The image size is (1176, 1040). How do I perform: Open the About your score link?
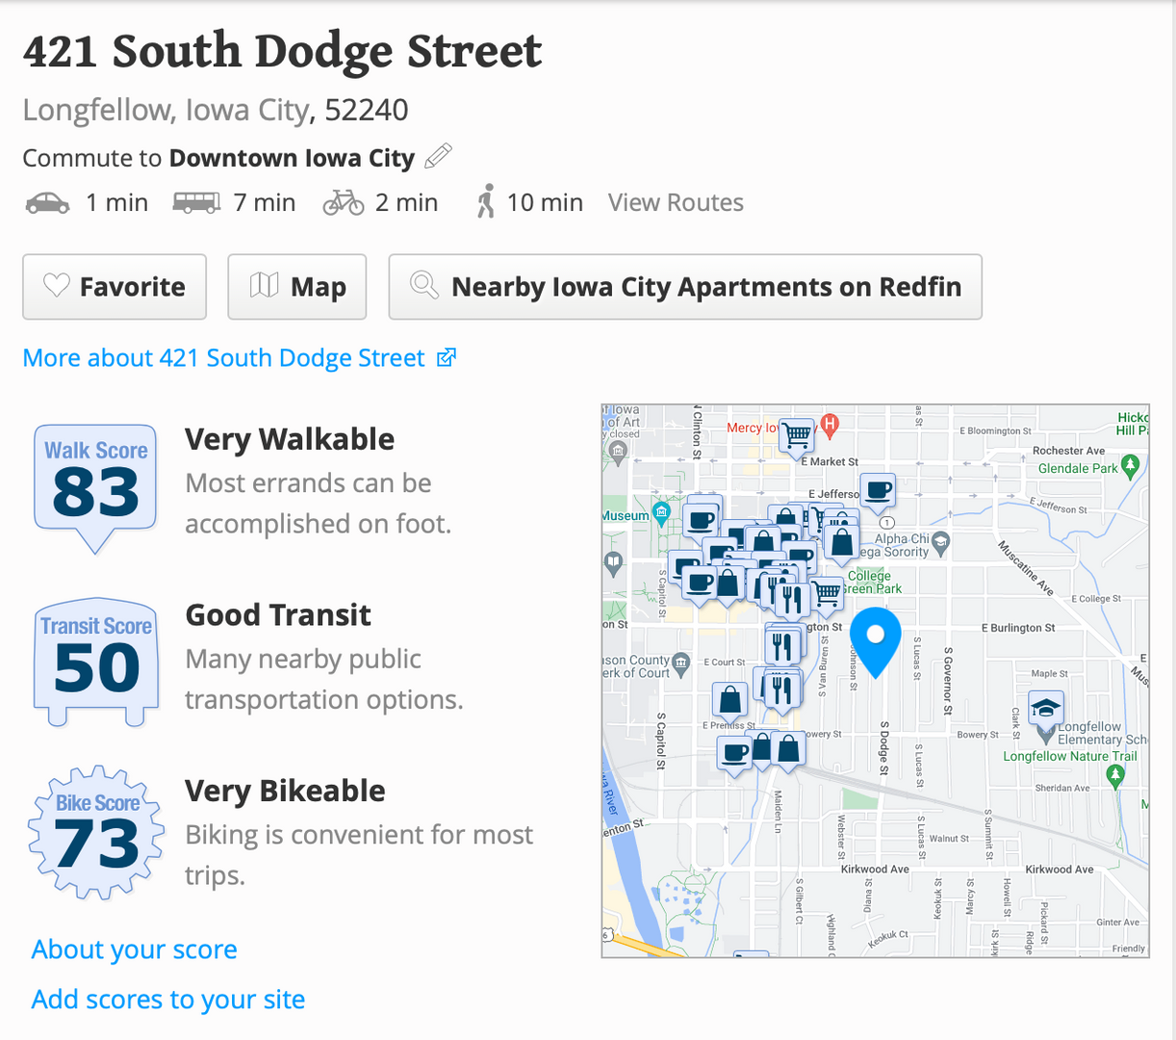click(134, 949)
